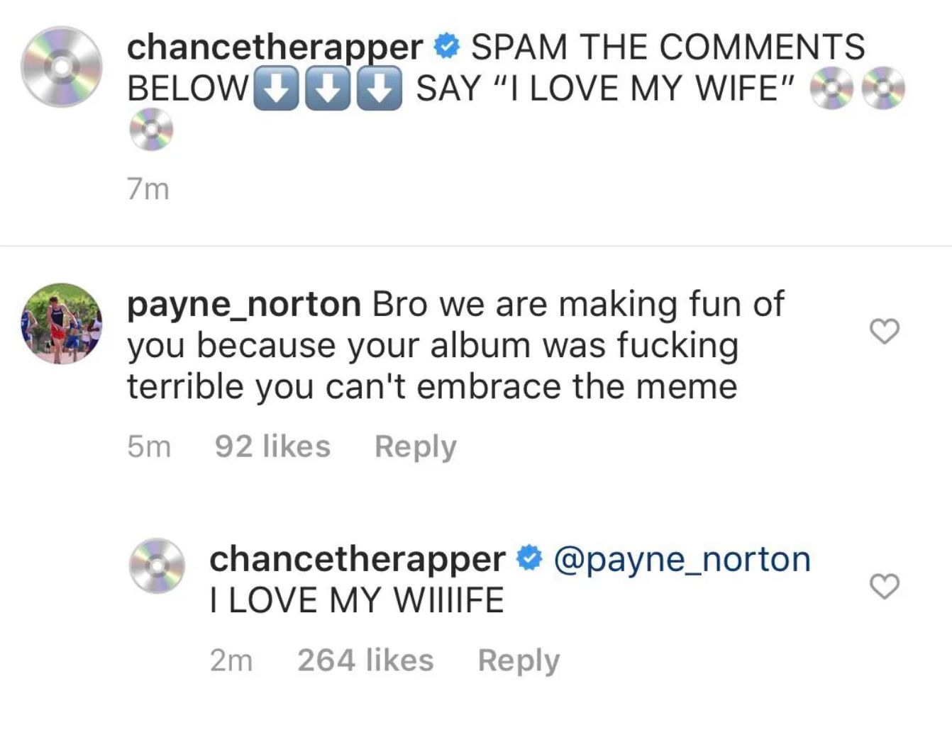952x732 pixels.
Task: Click the verified badge in chancetherapper's reply
Action: pyautogui.click(x=529, y=559)
